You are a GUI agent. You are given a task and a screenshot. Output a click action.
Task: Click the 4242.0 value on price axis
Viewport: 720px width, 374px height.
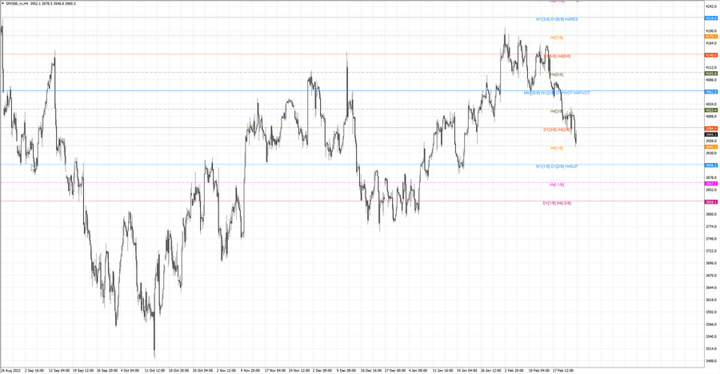click(x=711, y=6)
